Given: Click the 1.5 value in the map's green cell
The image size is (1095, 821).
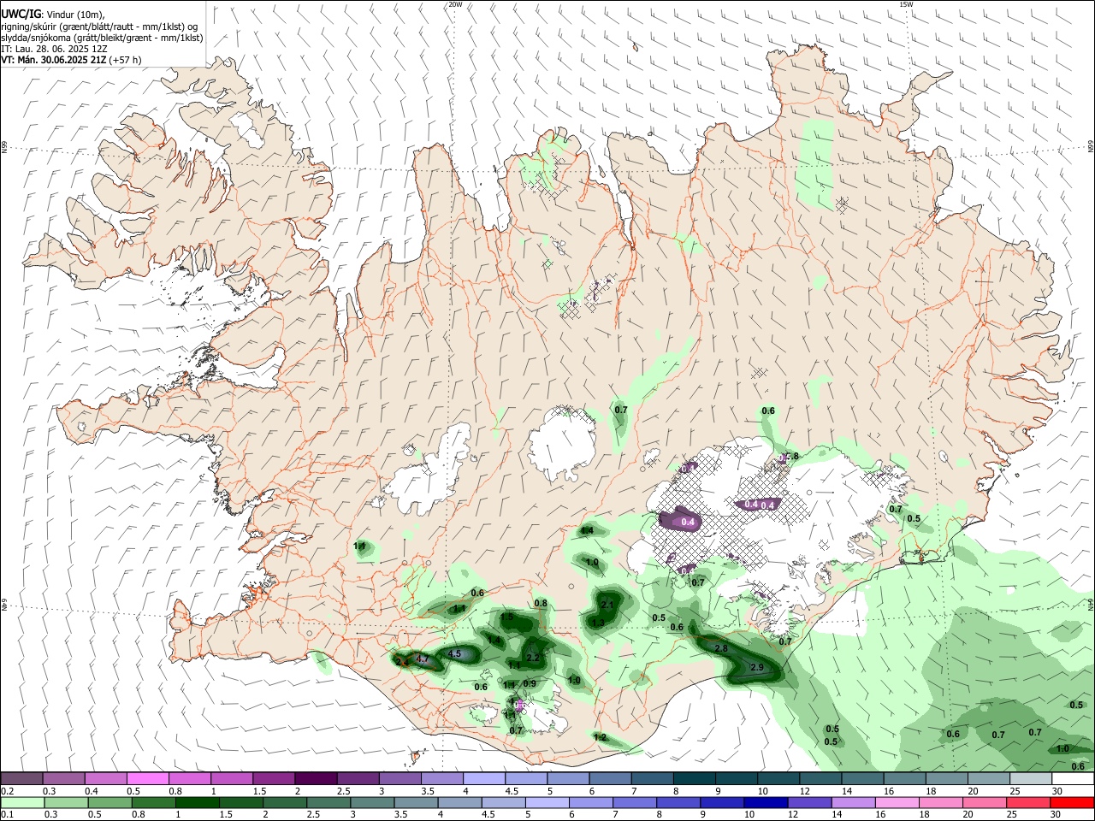Looking at the screenshot, I should [x=506, y=617].
